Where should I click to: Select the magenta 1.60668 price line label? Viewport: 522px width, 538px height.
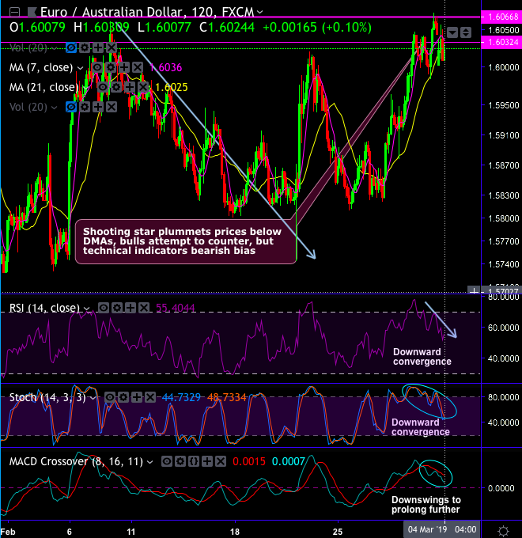pos(501,17)
